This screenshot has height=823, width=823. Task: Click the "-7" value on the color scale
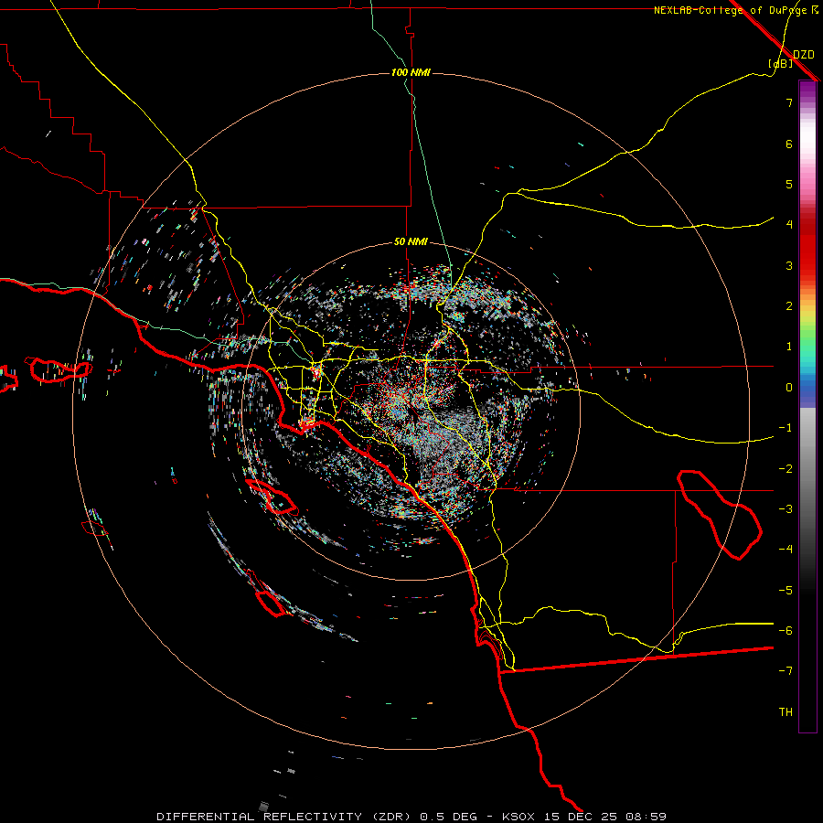[x=786, y=671]
